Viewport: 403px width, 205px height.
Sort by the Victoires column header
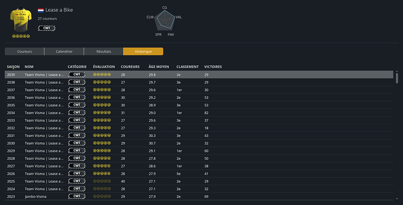click(x=213, y=67)
